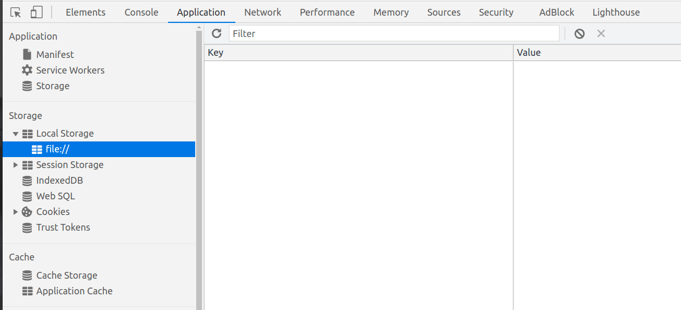Click inside the Filter input field
This screenshot has width=681, height=310.
click(x=394, y=33)
